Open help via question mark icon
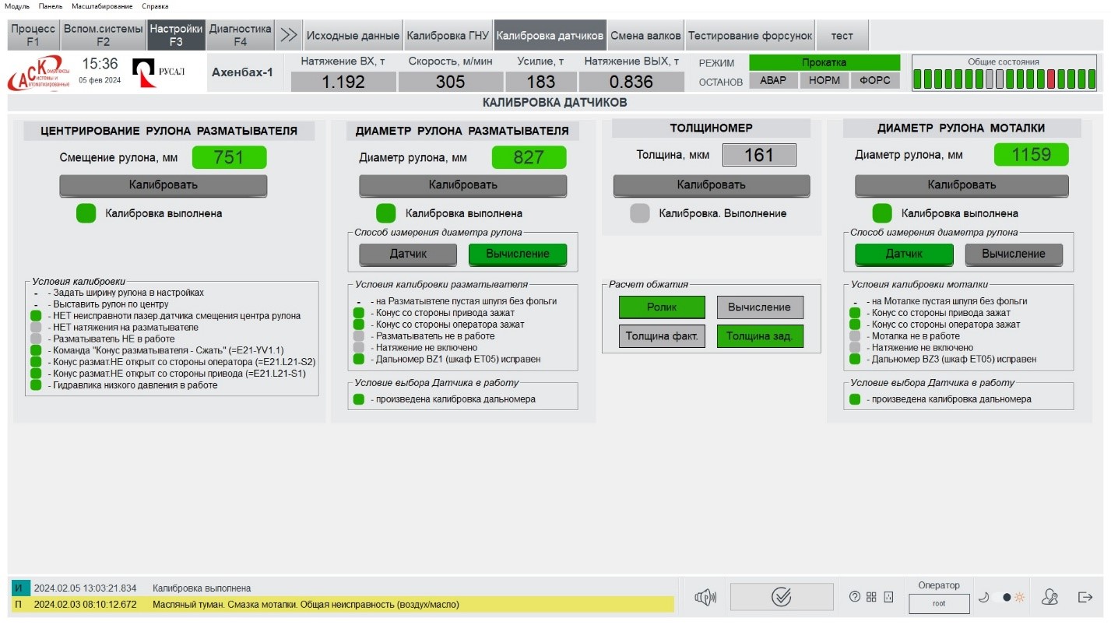 pyautogui.click(x=855, y=597)
